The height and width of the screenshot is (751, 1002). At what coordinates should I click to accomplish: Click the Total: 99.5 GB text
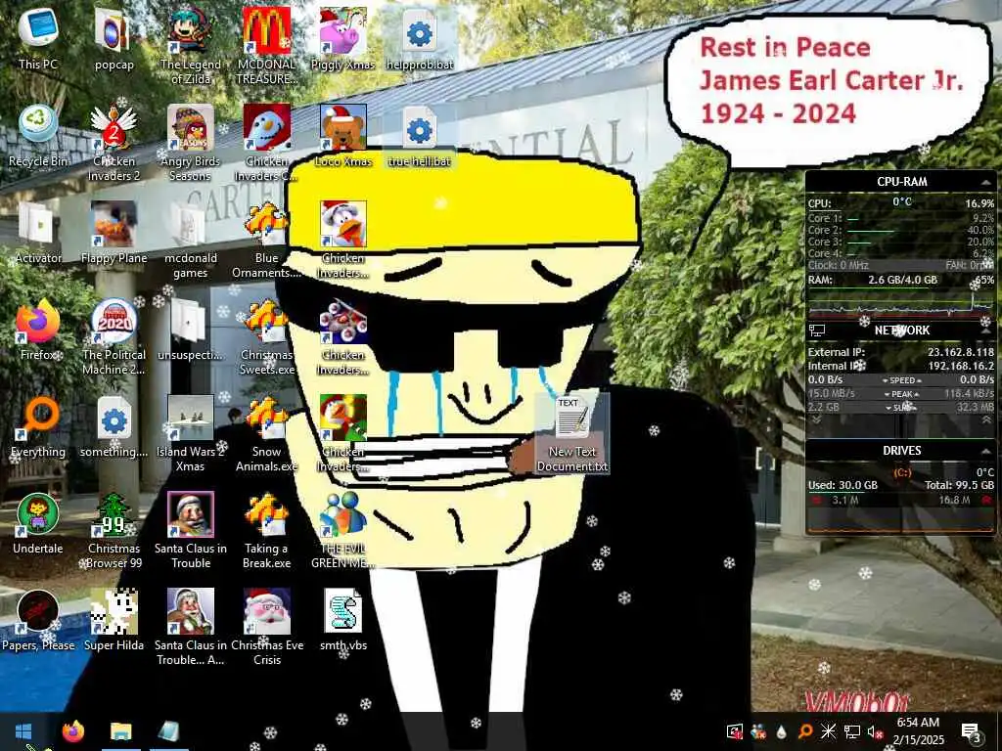click(959, 485)
